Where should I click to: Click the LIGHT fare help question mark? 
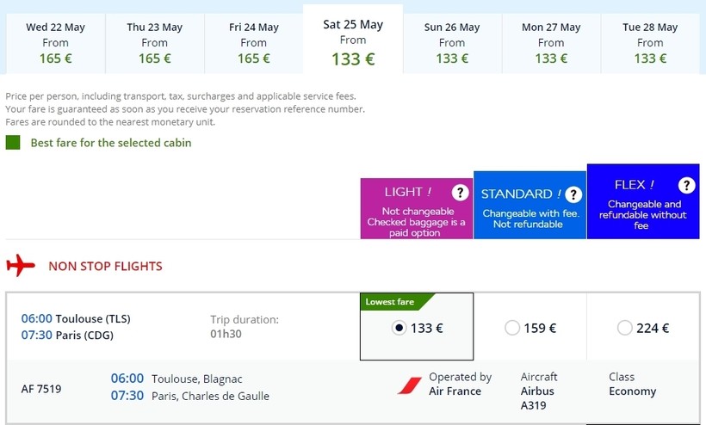coord(461,192)
